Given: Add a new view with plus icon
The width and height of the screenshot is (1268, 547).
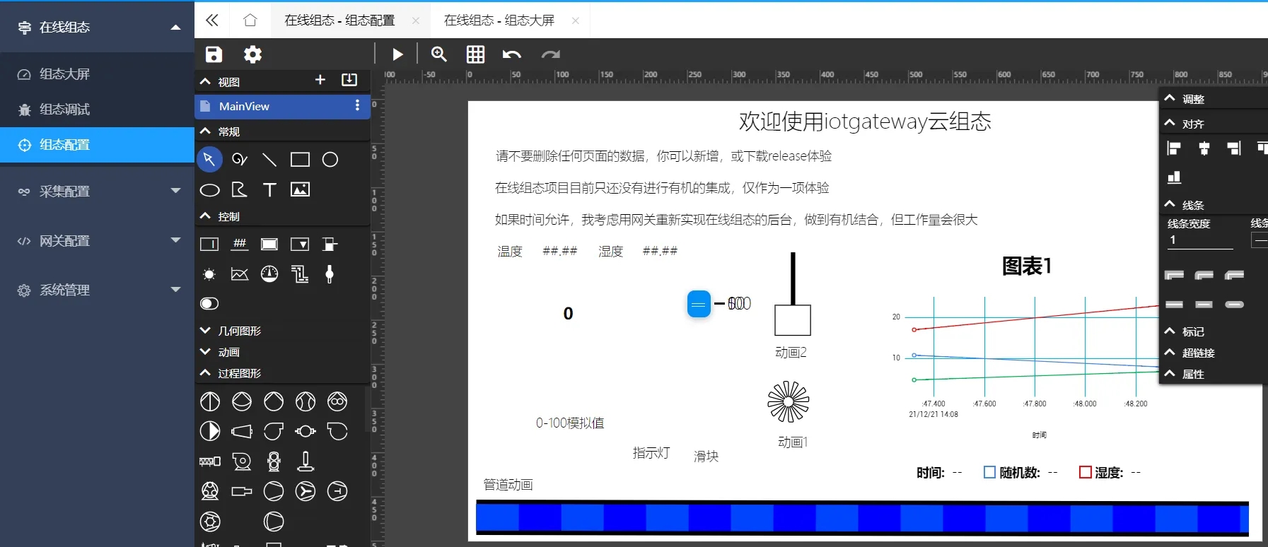Looking at the screenshot, I should (320, 80).
